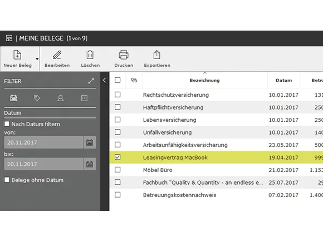
Task: Click the Bearbeiten pencil icon
Action: (57, 55)
